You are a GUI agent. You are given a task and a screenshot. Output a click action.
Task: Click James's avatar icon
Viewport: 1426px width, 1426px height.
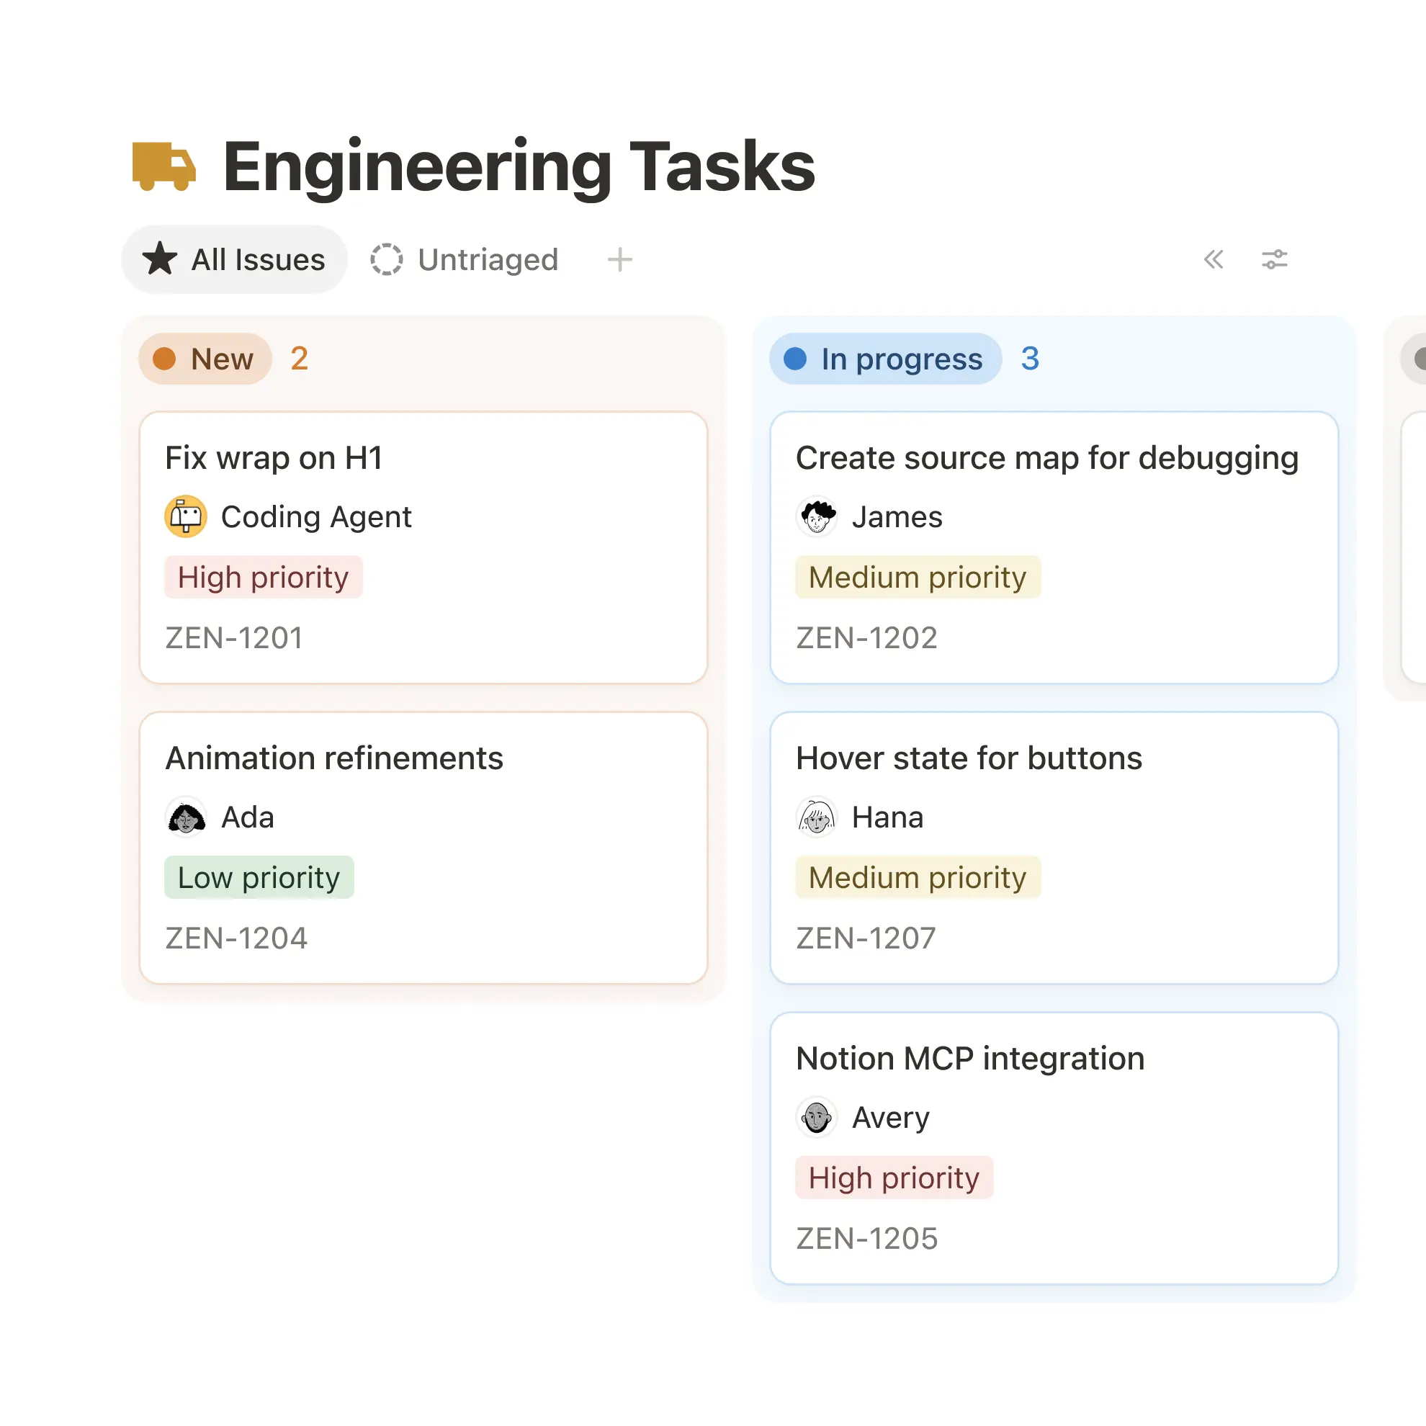coord(816,516)
